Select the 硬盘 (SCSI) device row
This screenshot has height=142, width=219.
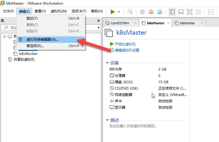148,82
